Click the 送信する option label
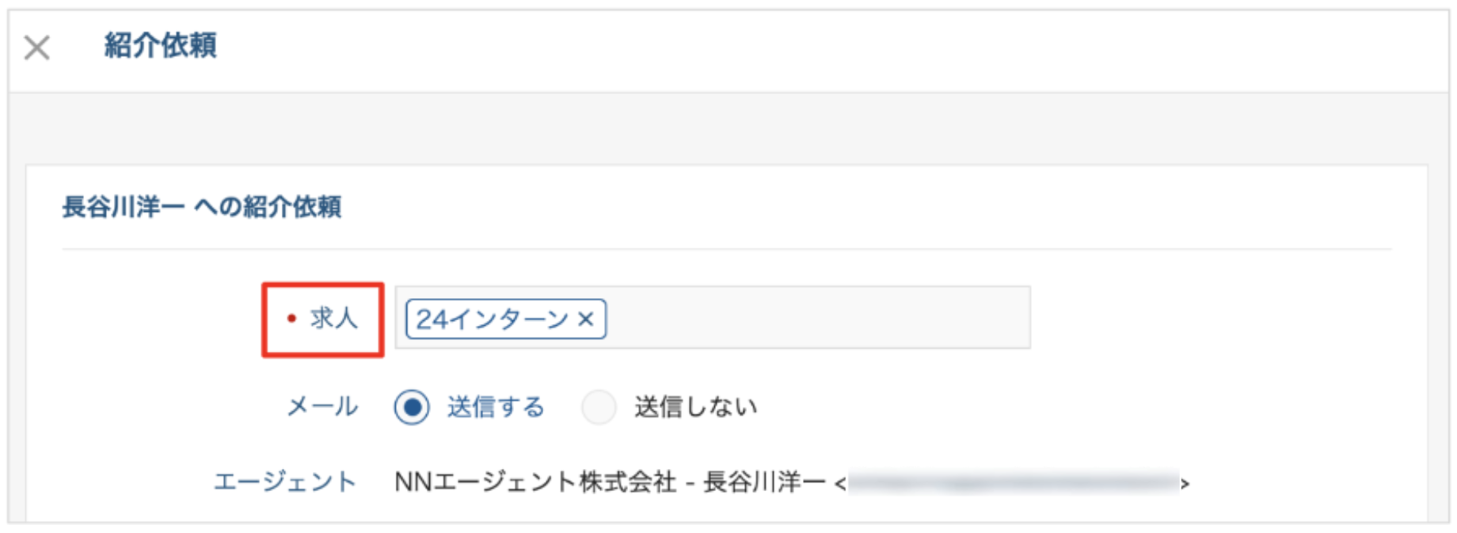This screenshot has height=533, width=1457. pos(496,407)
